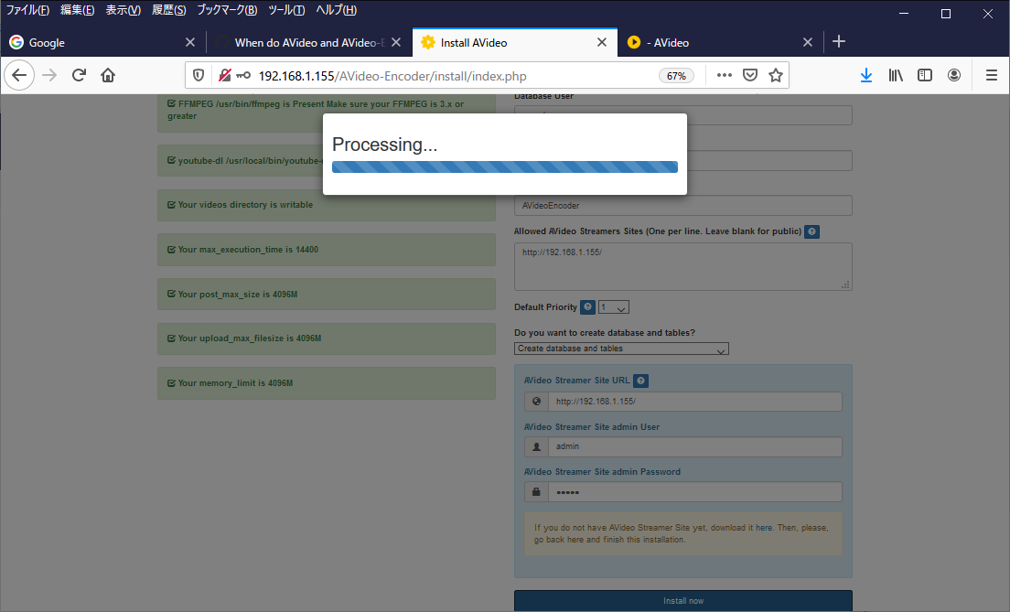The height and width of the screenshot is (612, 1010).
Task: Bookmark this page with the star
Action: [x=776, y=75]
